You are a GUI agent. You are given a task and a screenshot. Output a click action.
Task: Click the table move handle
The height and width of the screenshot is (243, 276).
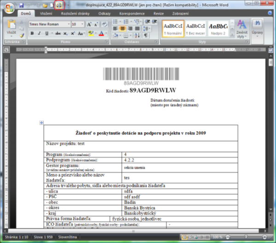click(41, 122)
